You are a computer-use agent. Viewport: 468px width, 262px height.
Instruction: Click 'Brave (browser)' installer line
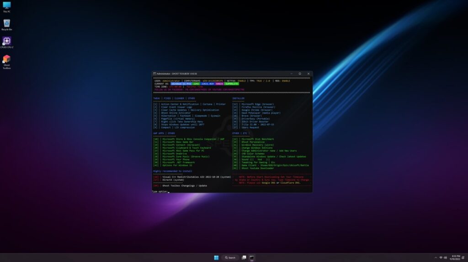(x=247, y=116)
